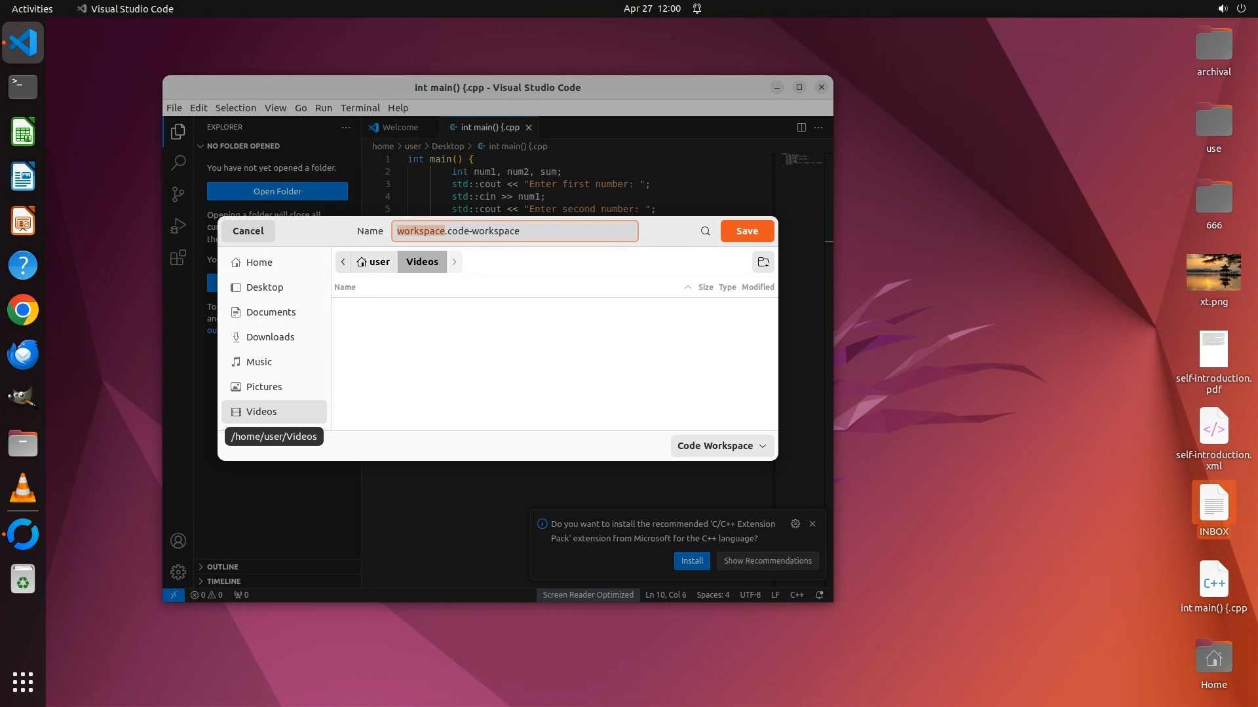
Task: Open the Manage gear icon
Action: coord(178,572)
